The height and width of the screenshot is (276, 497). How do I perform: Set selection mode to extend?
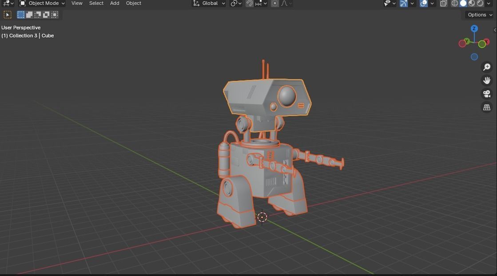tap(29, 15)
